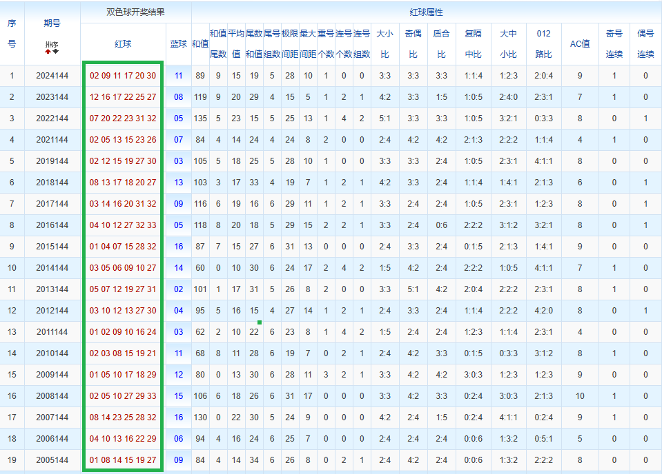Select issue number 2010144
This screenshot has height=474, width=662.
tap(52, 353)
